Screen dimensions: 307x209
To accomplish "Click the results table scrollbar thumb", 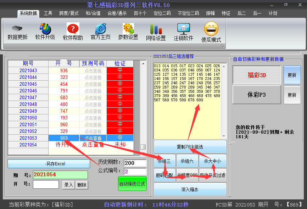I will (143, 147).
